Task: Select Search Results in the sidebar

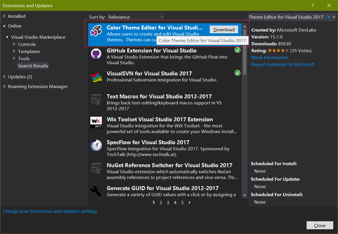Action: point(33,65)
